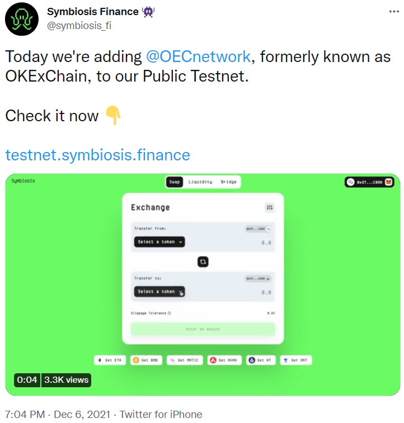This screenshot has height=423, width=404.
Task: Click the Slippage Tolerance value field
Action: (271, 313)
